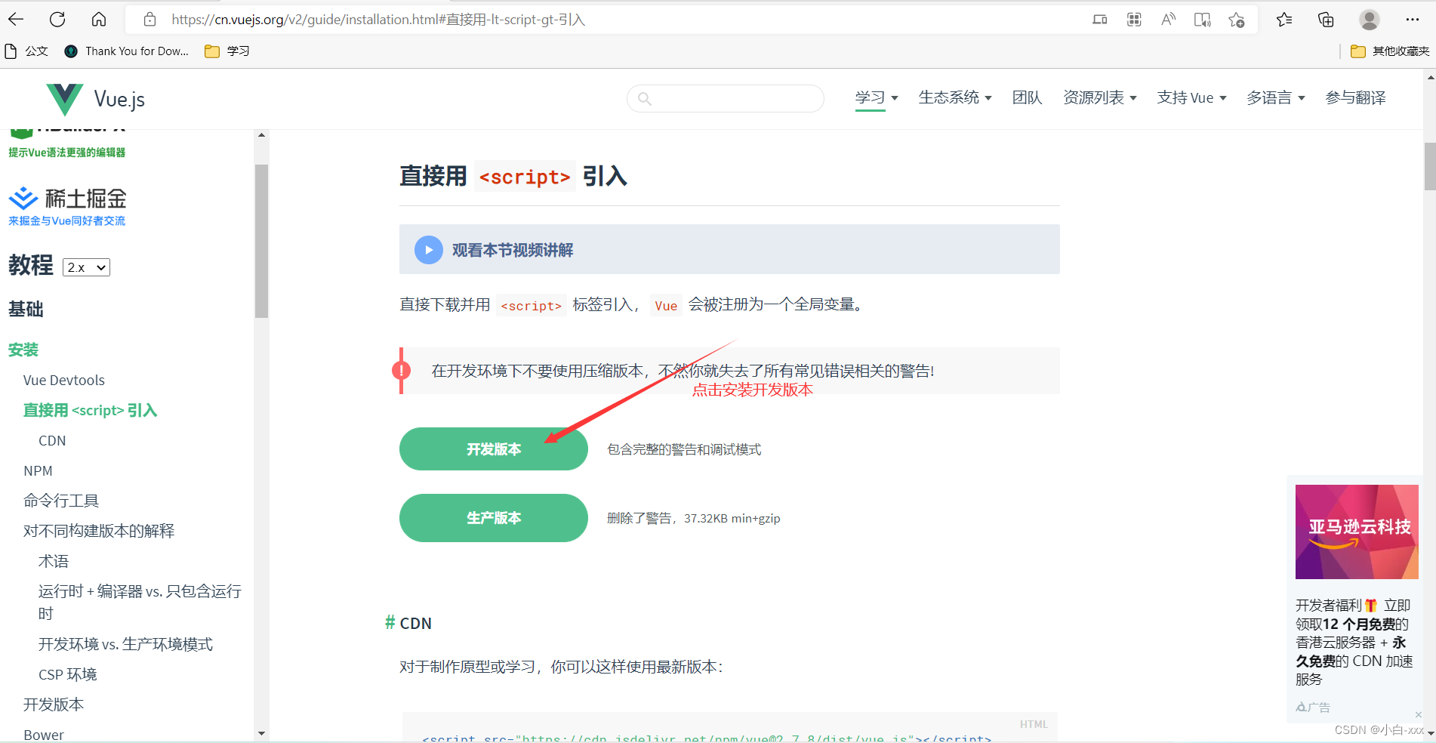Image resolution: width=1436 pixels, height=743 pixels.
Task: Click the # anchor beside CDN heading
Action: (390, 622)
